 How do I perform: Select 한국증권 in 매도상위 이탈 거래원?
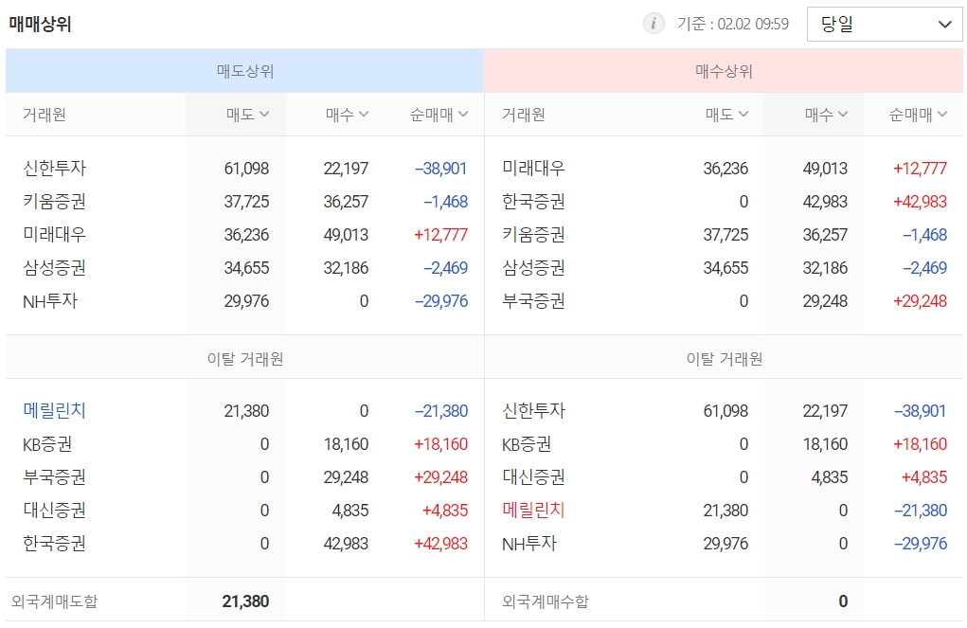click(54, 544)
